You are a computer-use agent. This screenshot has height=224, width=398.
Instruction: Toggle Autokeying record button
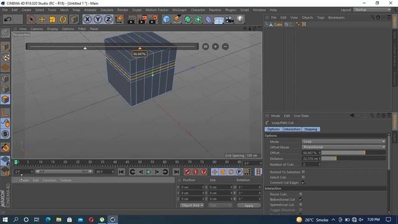tap(195, 172)
